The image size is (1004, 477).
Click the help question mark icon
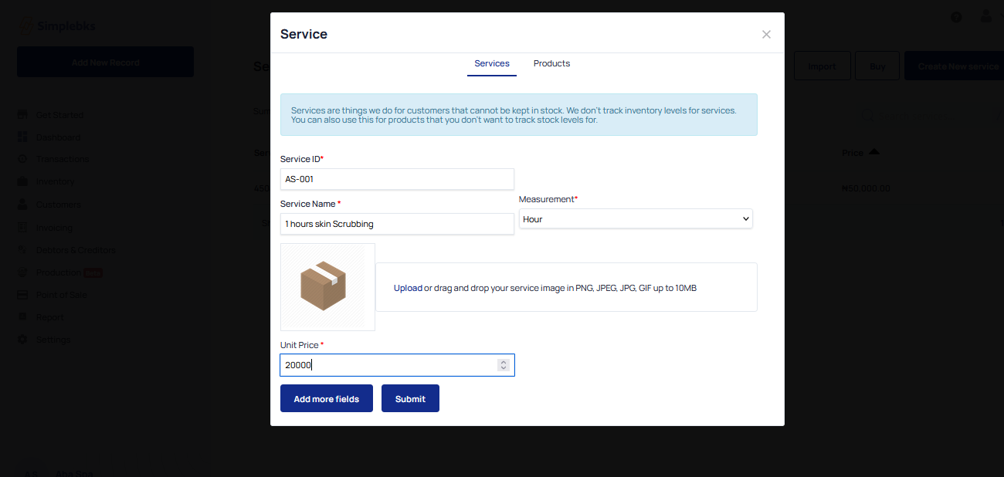956,17
